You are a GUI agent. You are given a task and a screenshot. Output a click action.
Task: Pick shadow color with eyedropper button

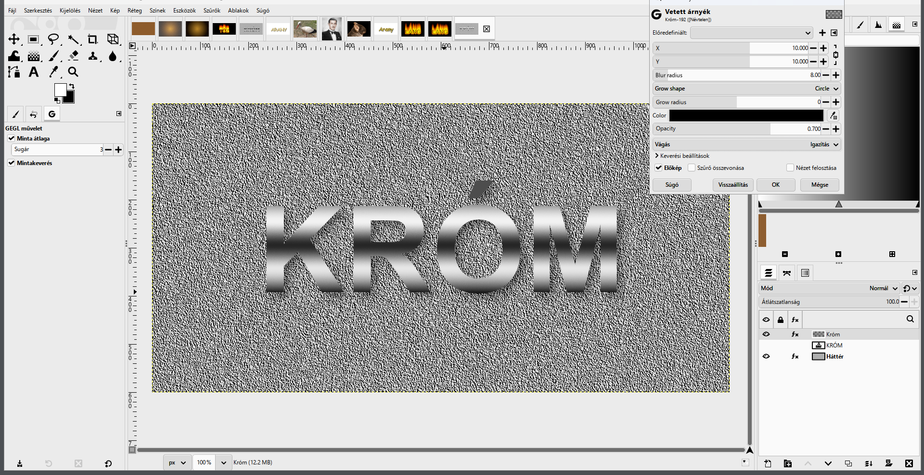tap(833, 116)
